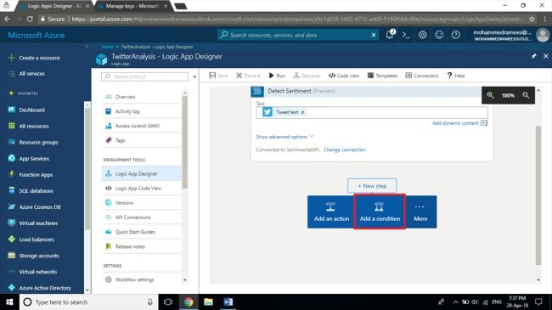Send feedback via smiley icon
This screenshot has height=310, width=552.
point(439,35)
